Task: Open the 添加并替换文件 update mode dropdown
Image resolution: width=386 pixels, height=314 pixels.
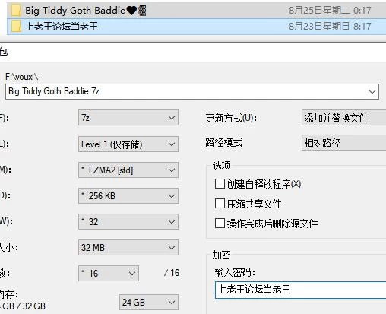Action: [x=343, y=118]
